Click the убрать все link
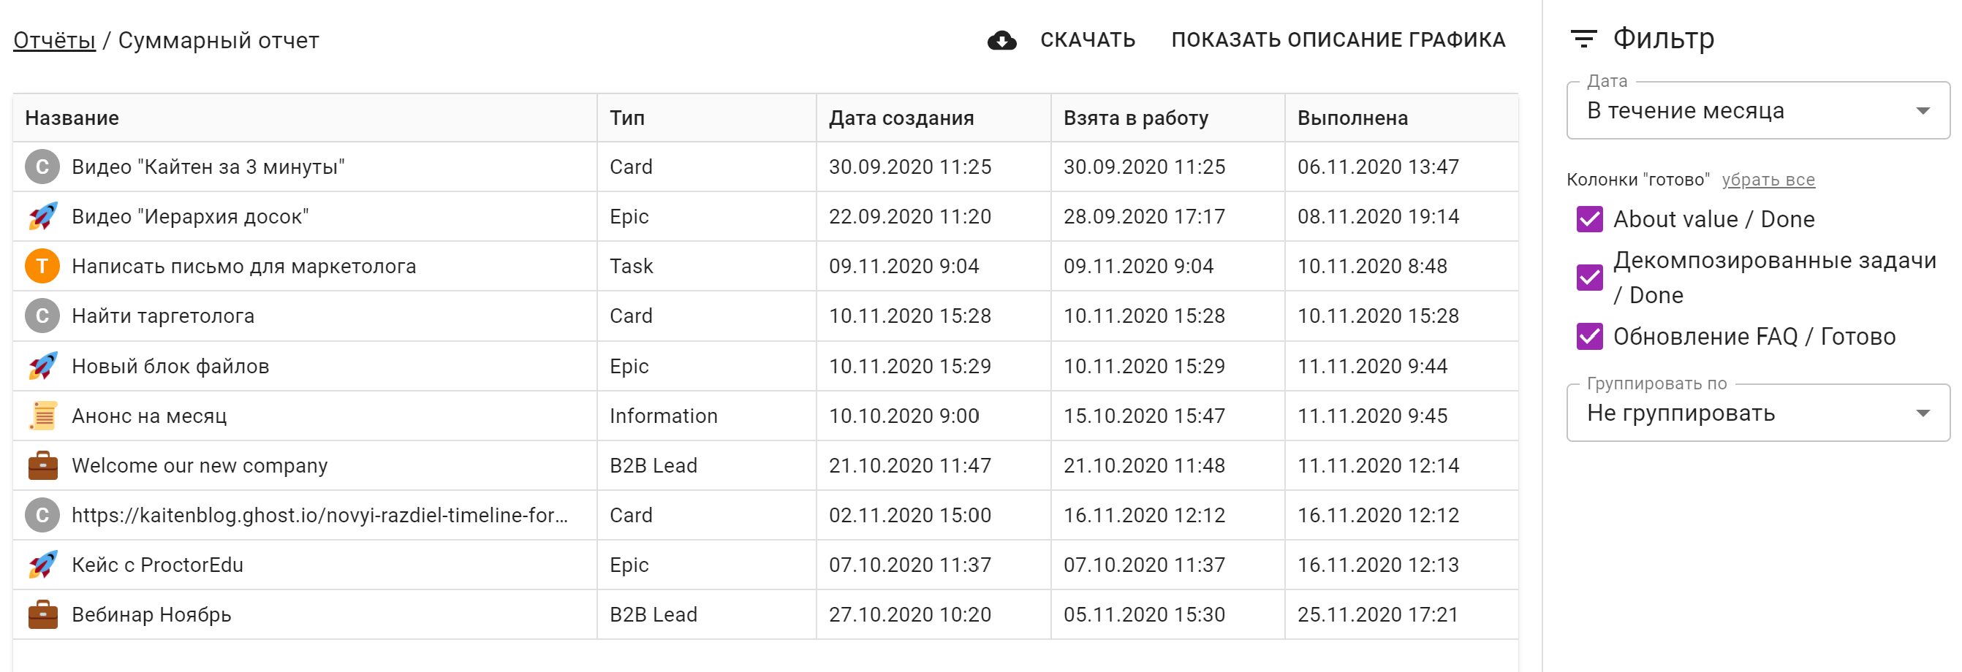The width and height of the screenshot is (1962, 672). click(x=1768, y=180)
